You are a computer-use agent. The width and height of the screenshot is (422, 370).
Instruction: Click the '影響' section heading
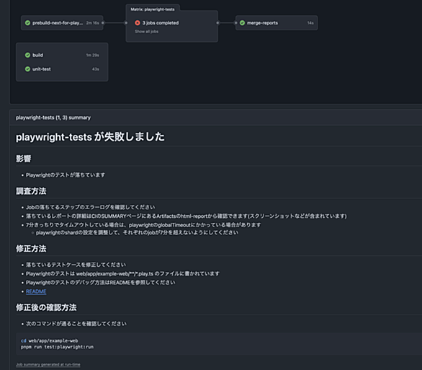(24, 159)
